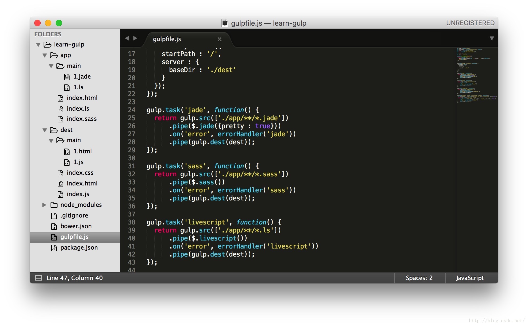This screenshot has height=326, width=528.
Task: Click the yellow minimize window button
Action: (48, 23)
